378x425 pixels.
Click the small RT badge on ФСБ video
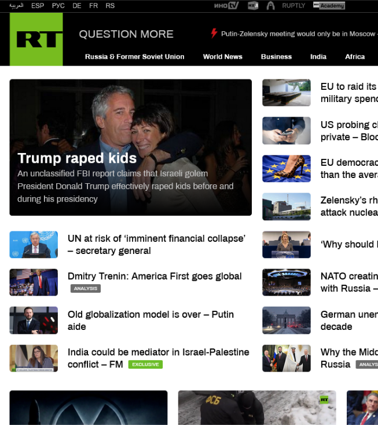324,399
